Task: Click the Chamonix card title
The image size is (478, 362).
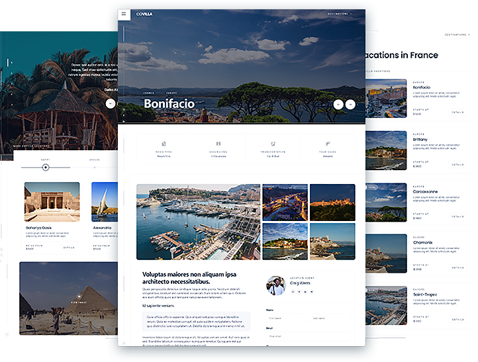Action: coord(422,243)
